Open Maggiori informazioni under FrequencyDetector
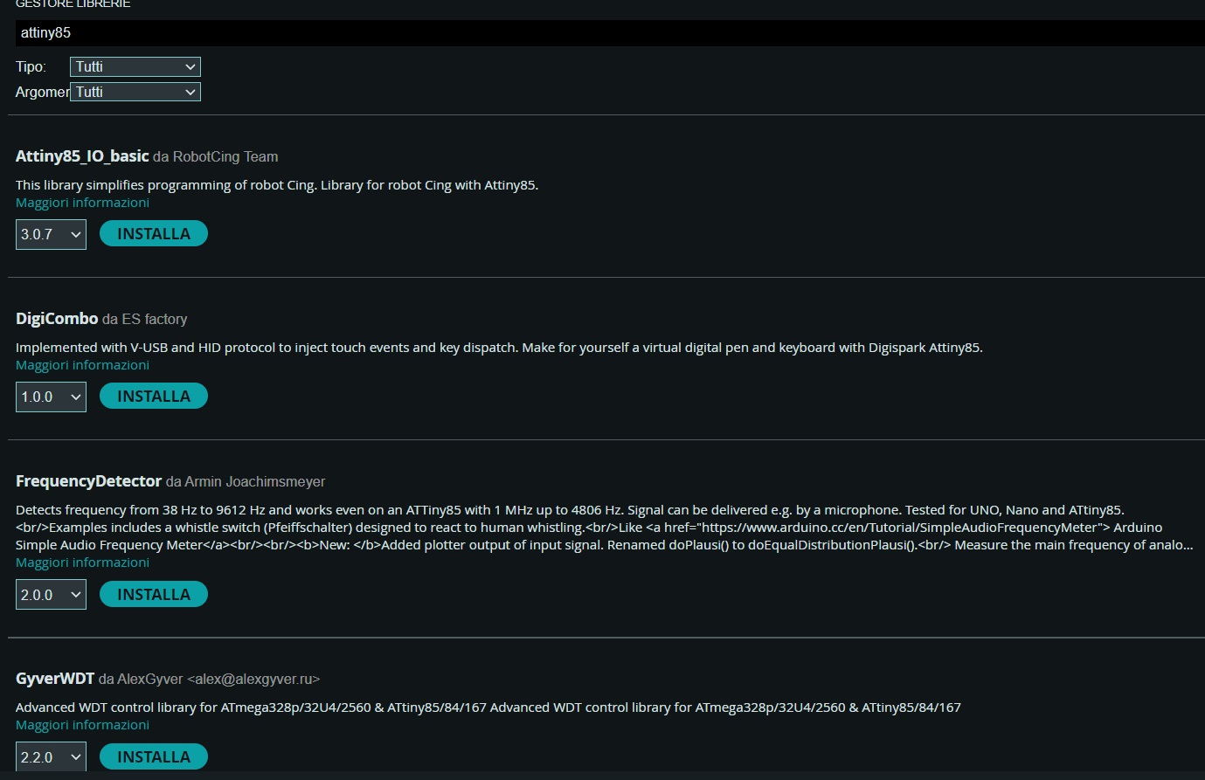 tap(82, 563)
